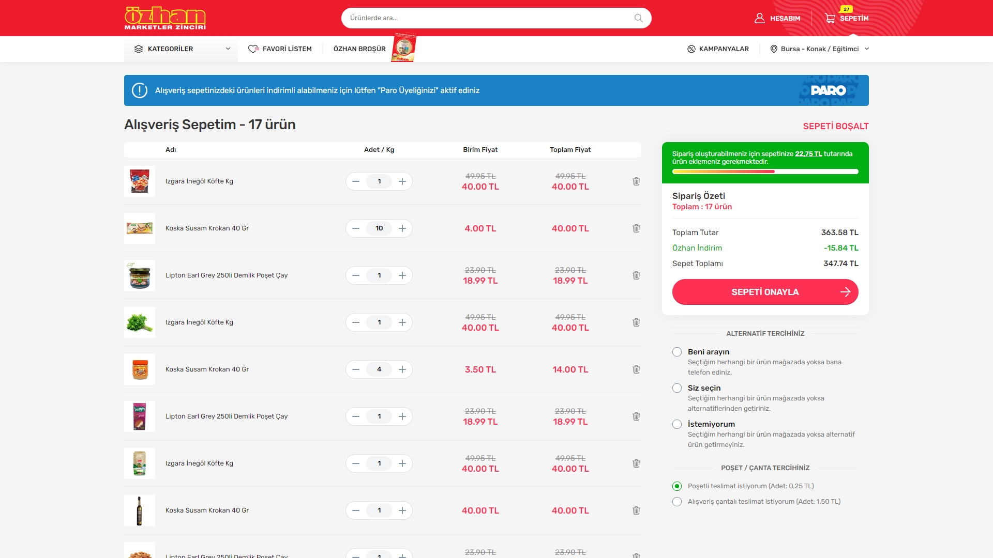Expand the Kategoriler dropdown
The image size is (993, 558).
point(181,49)
